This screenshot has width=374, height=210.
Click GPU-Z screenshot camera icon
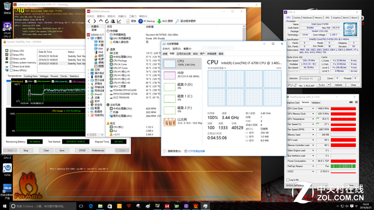click(x=351, y=103)
